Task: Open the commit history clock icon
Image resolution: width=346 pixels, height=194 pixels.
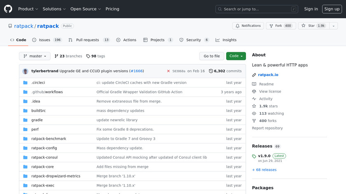Action: pyautogui.click(x=211, y=71)
